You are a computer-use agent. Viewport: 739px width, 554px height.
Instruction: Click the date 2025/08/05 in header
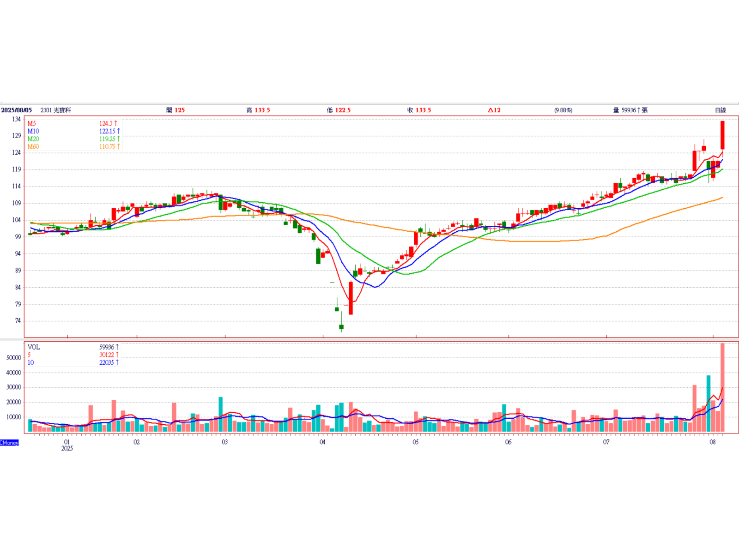click(17, 110)
